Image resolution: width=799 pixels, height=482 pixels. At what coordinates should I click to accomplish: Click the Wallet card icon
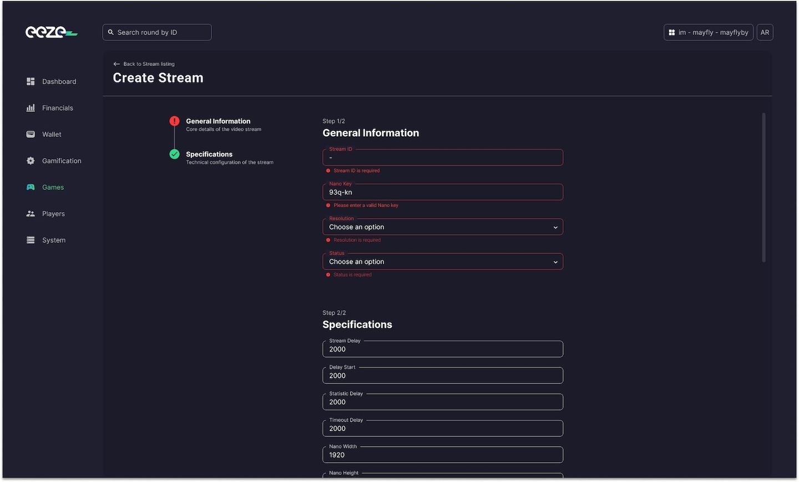tap(31, 135)
